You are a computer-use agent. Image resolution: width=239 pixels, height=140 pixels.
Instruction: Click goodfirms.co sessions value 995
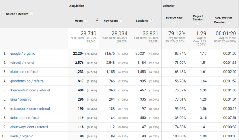[143, 81]
